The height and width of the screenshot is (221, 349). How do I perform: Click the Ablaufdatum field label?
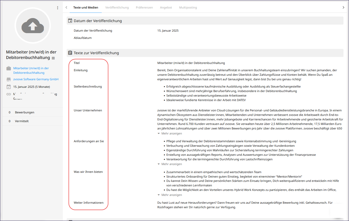pos(83,38)
